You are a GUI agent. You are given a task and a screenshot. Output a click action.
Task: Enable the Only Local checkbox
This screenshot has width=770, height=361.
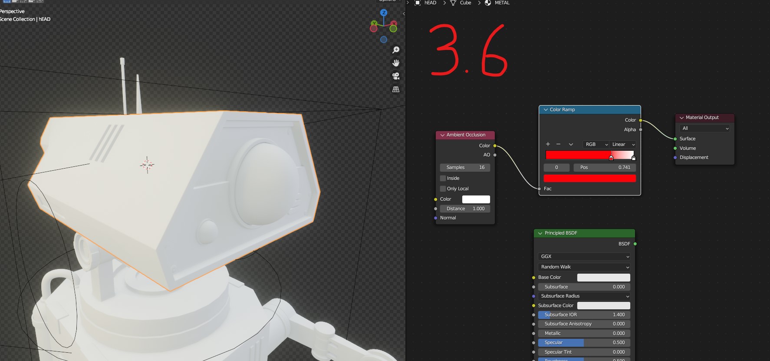443,189
